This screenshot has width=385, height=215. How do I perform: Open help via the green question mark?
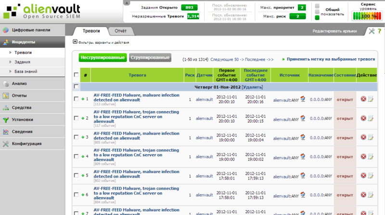[x=380, y=31]
